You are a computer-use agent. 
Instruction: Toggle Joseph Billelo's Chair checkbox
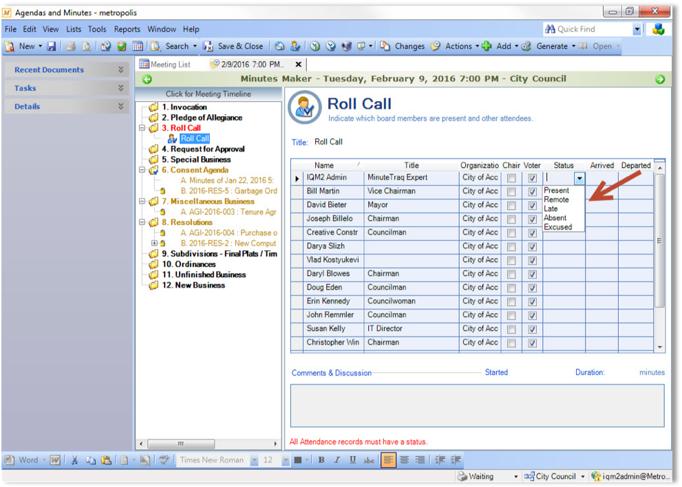pos(511,219)
